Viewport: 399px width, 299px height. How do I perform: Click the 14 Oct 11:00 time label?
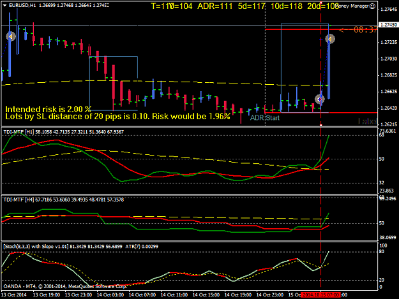[174, 295]
